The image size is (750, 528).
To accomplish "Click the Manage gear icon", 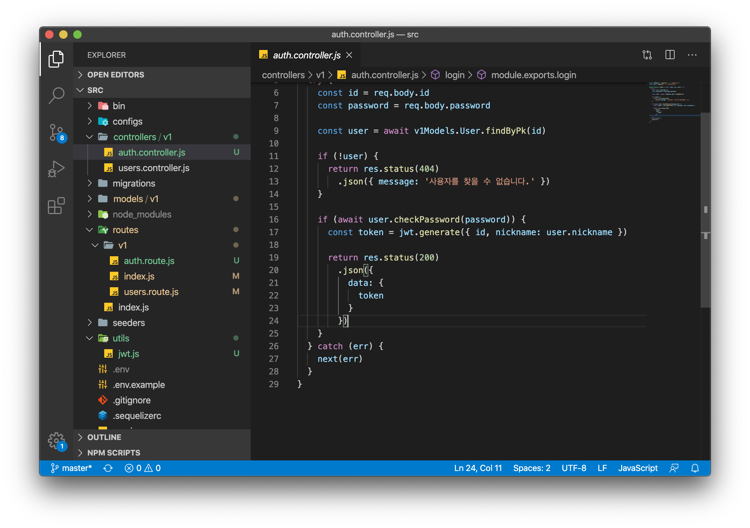I will tap(56, 441).
